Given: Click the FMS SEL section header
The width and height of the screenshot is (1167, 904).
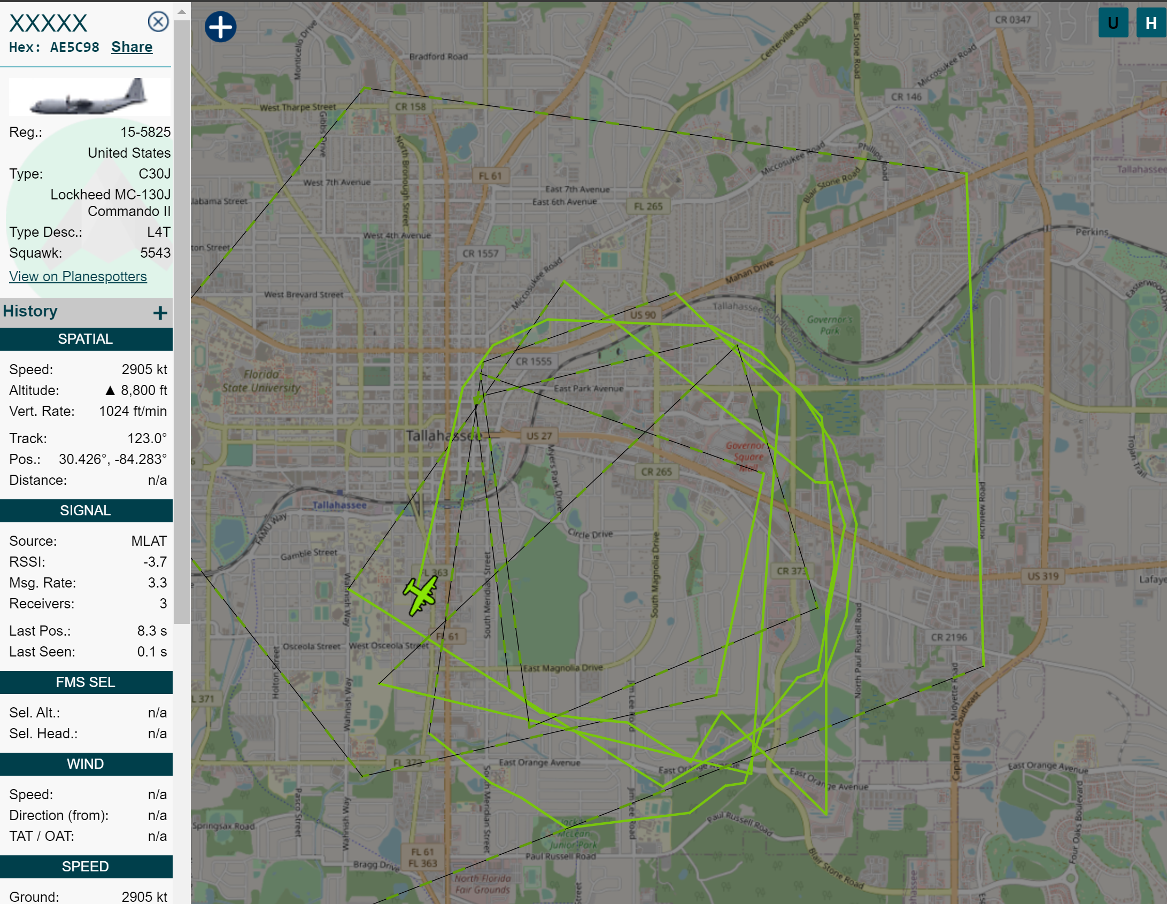Looking at the screenshot, I should click(x=86, y=682).
